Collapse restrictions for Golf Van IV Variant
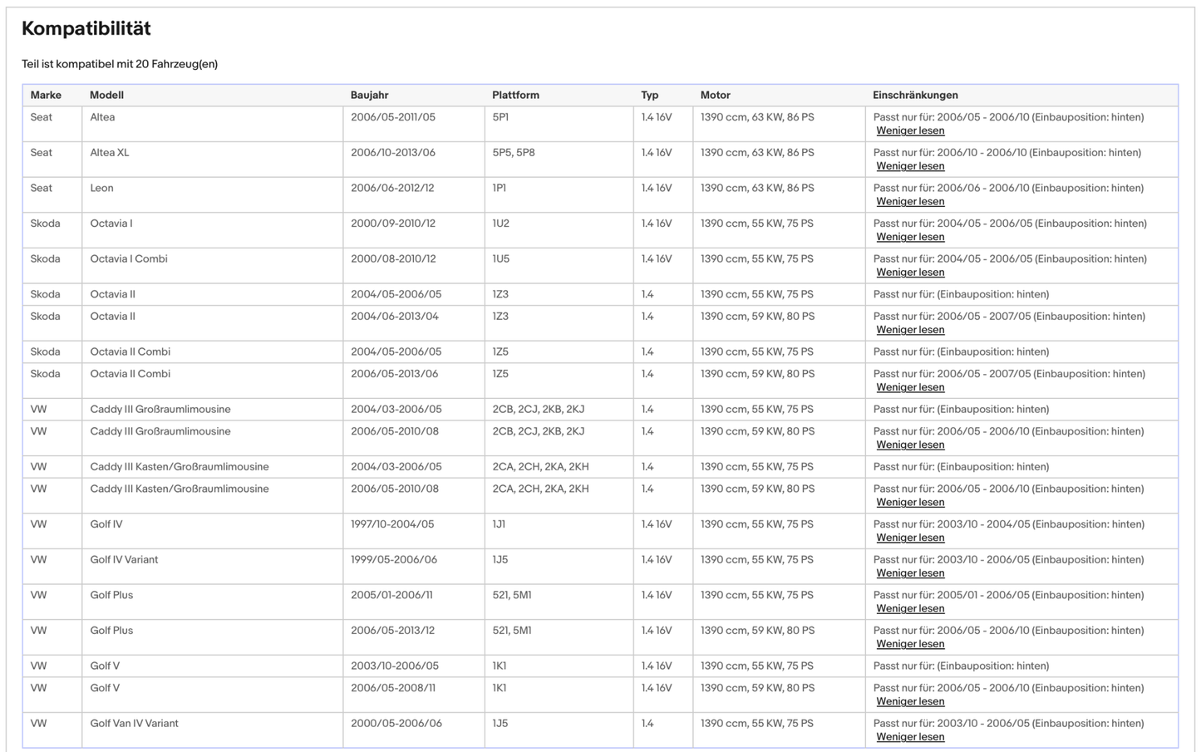 click(910, 737)
